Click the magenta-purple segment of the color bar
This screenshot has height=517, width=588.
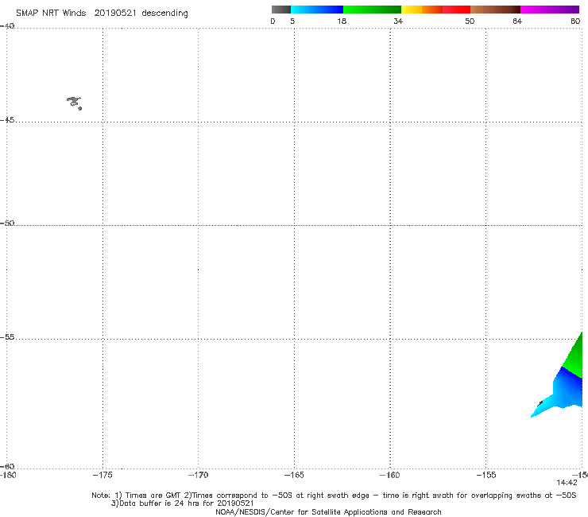coord(550,10)
